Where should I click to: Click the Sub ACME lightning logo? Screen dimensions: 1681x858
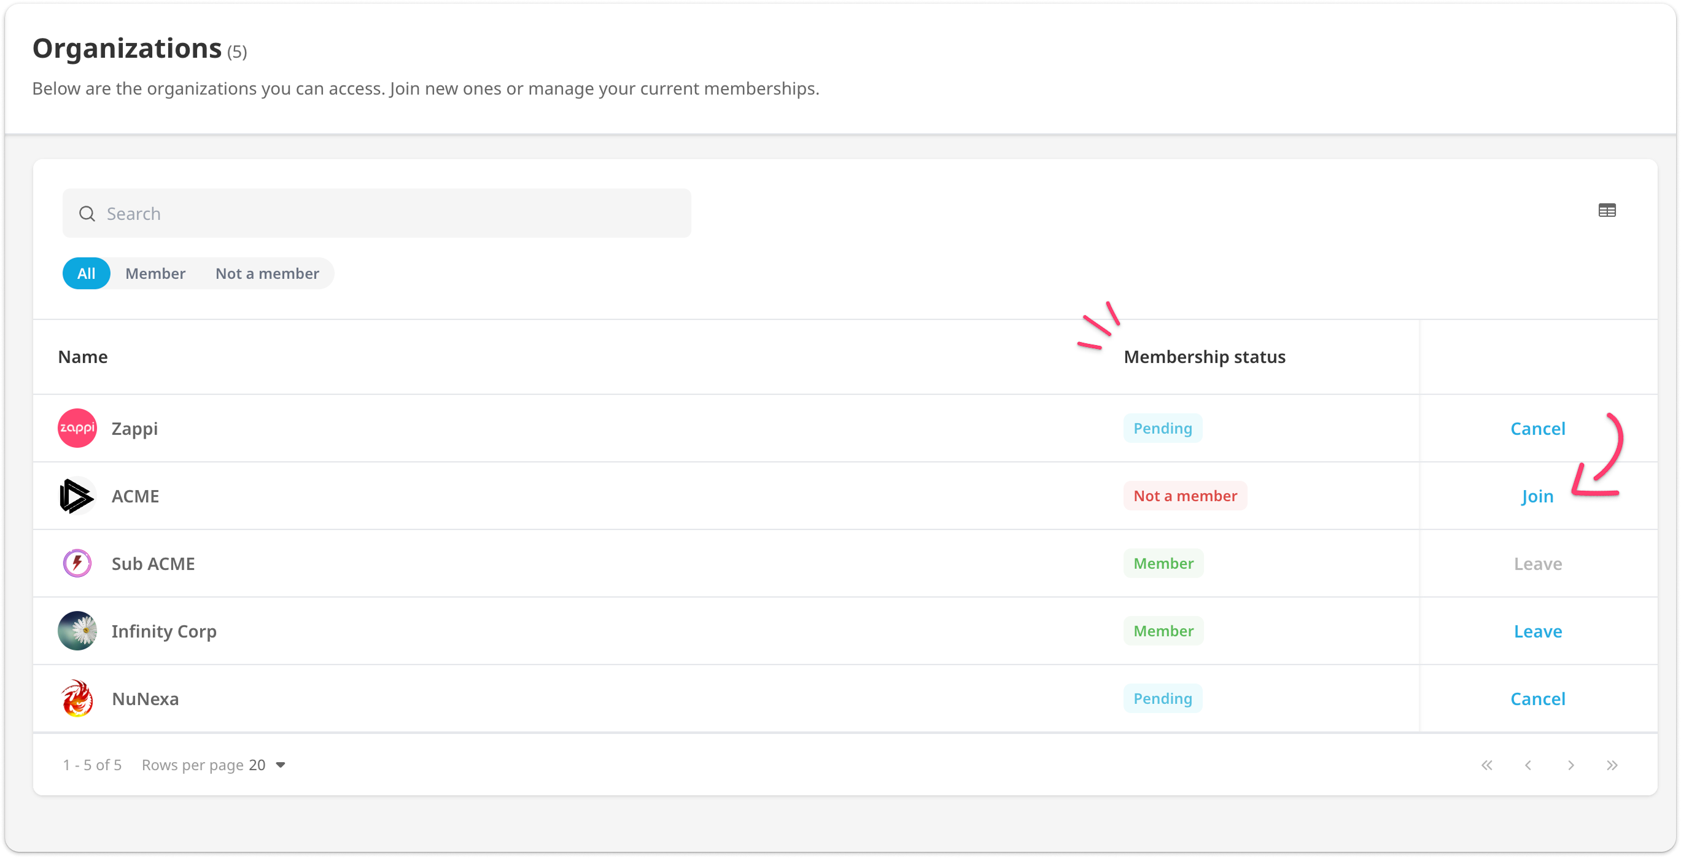point(77,564)
